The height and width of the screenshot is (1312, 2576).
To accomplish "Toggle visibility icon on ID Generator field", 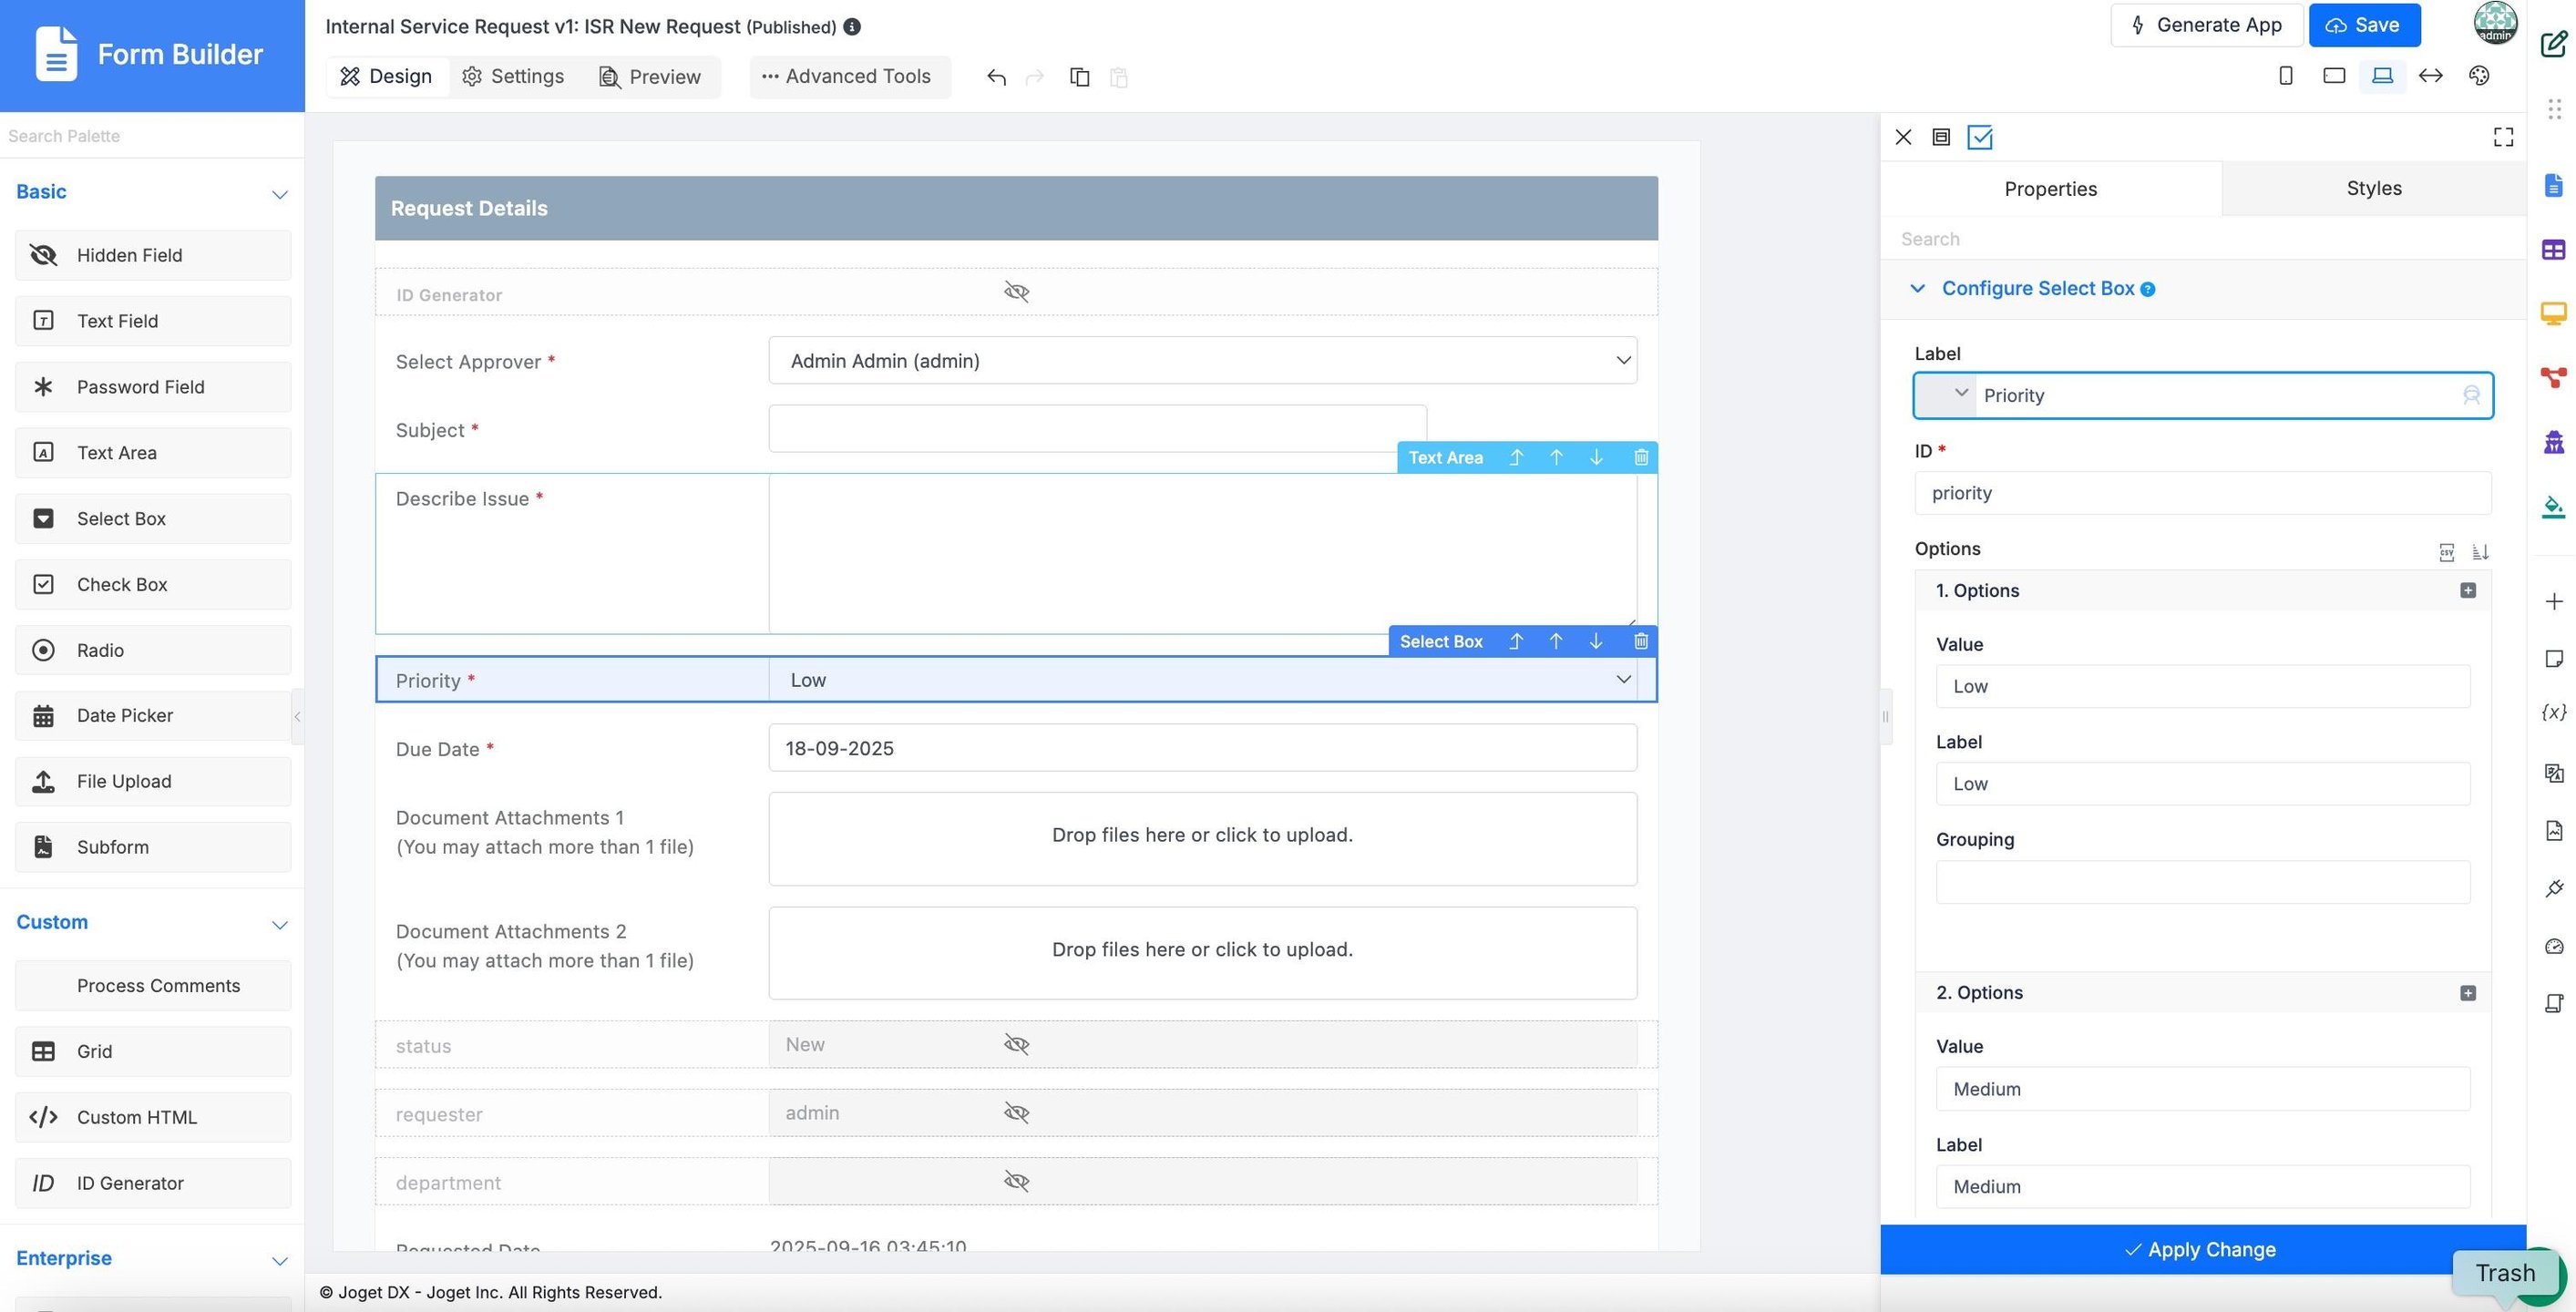I will pos(1016,292).
